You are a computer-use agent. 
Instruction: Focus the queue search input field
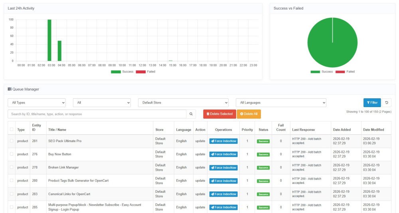coord(97,114)
